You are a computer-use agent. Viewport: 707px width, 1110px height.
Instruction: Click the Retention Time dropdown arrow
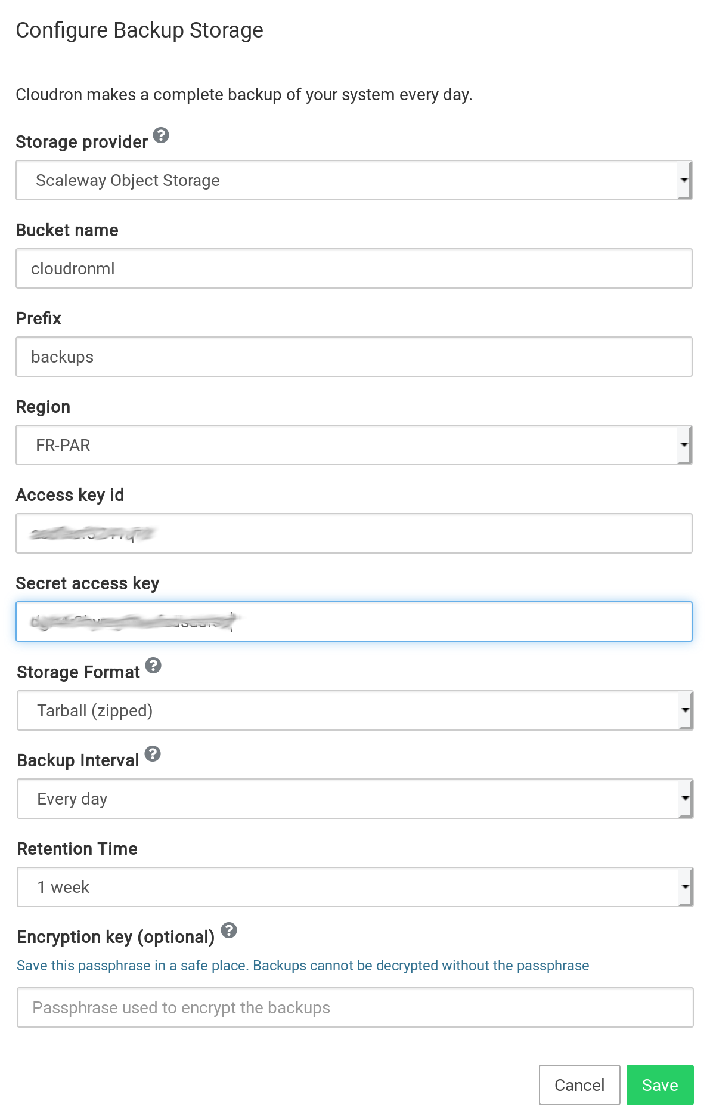pyautogui.click(x=686, y=887)
